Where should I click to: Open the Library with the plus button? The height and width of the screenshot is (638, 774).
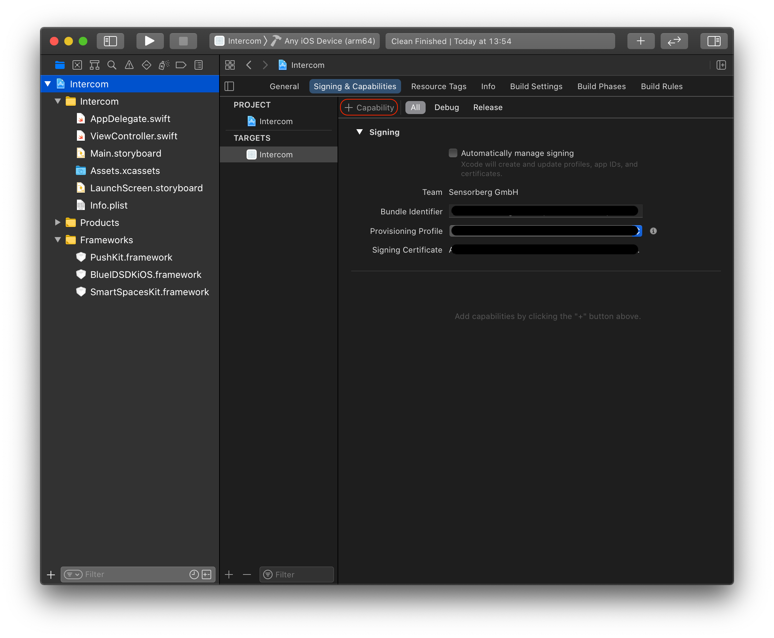point(640,41)
